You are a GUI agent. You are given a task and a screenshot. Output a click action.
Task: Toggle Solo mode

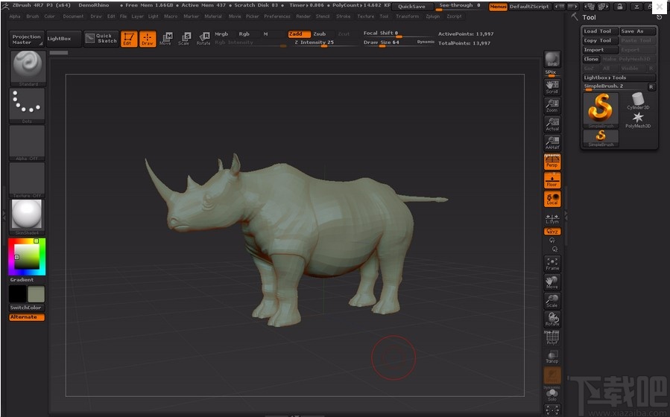tap(552, 394)
